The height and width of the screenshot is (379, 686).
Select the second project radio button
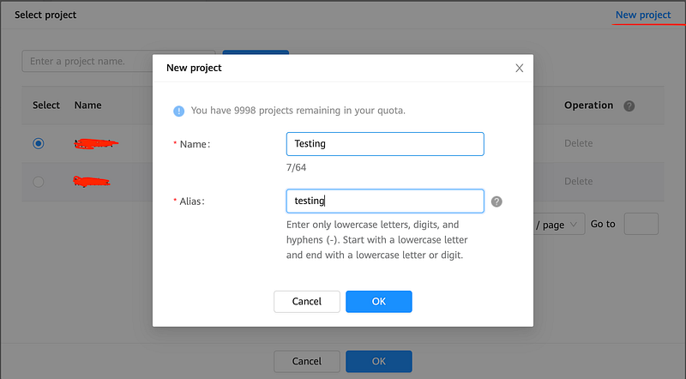click(39, 181)
